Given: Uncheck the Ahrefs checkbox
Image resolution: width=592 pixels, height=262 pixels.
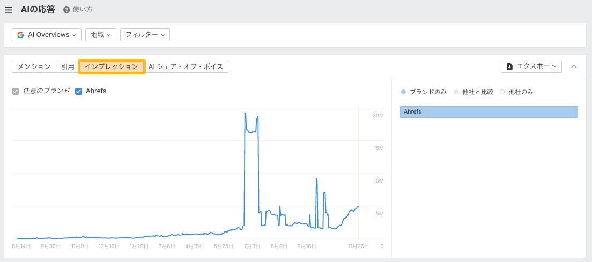Looking at the screenshot, I should [x=79, y=91].
